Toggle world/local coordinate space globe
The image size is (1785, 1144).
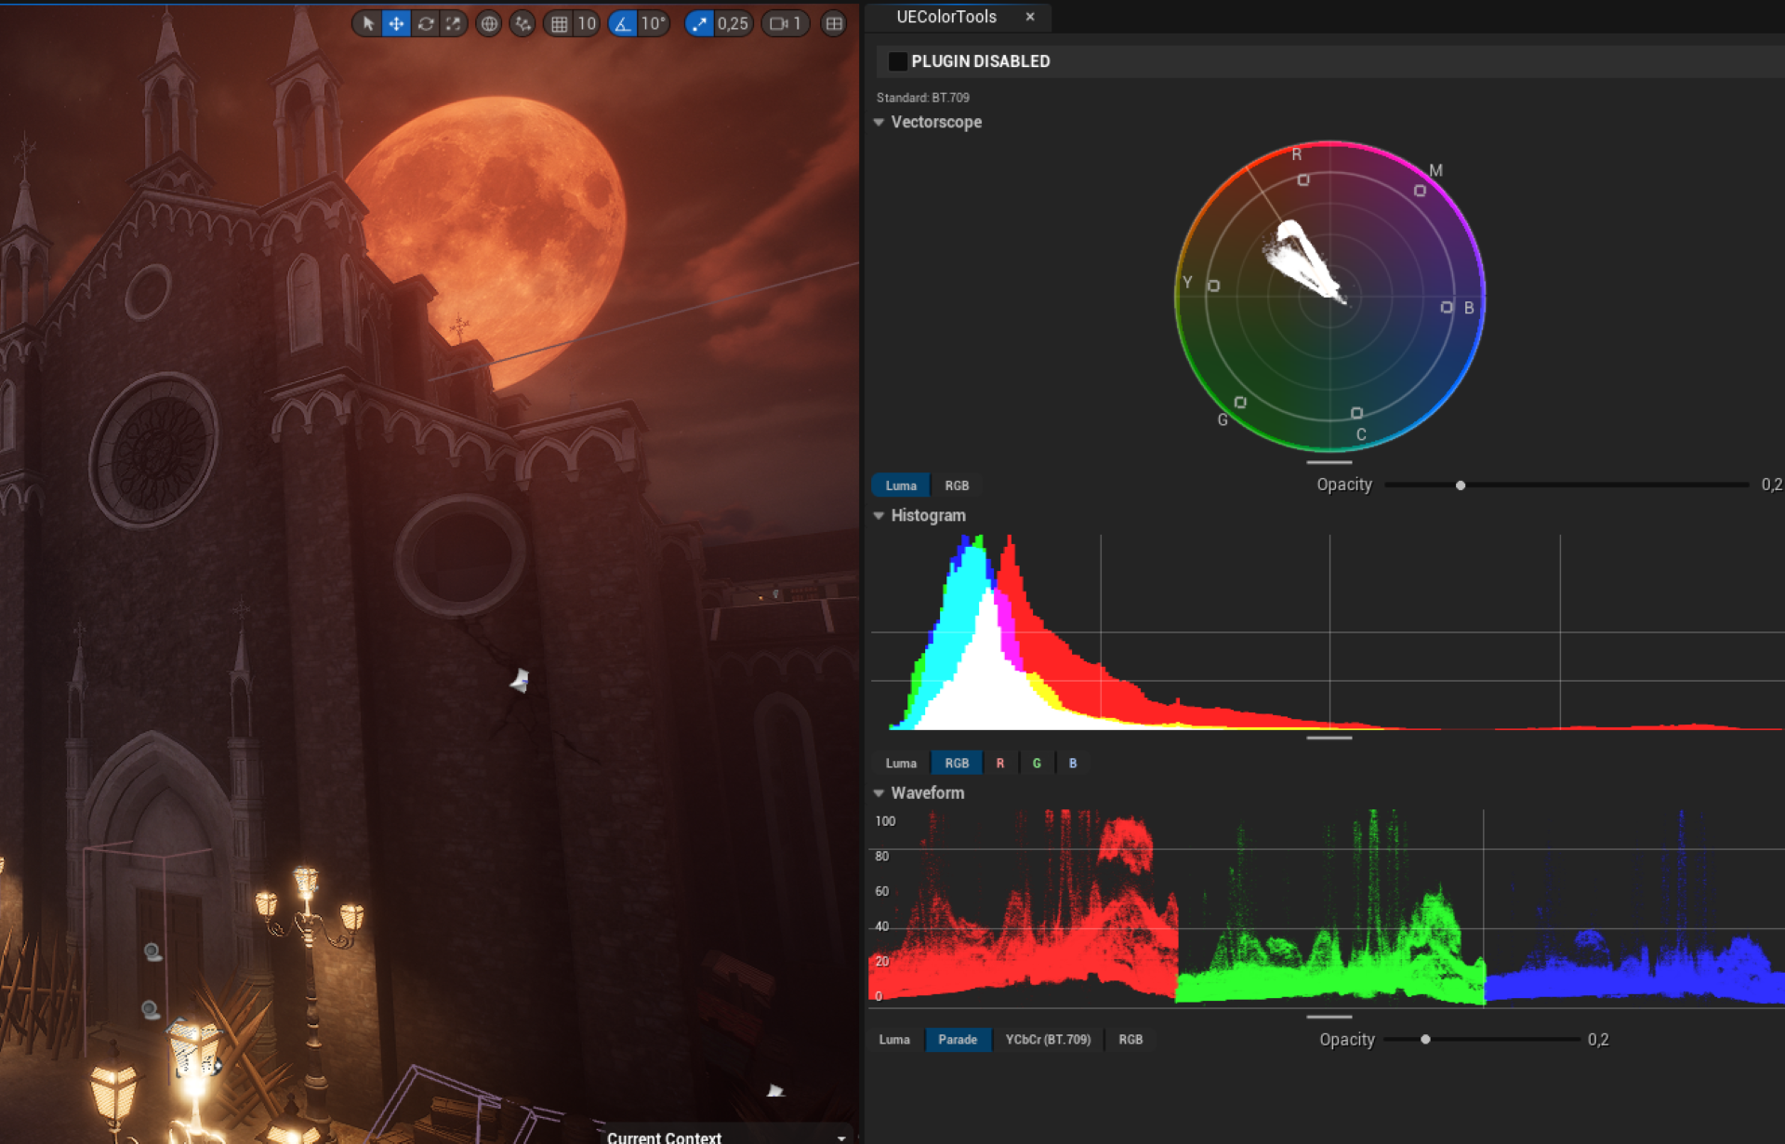(x=489, y=24)
